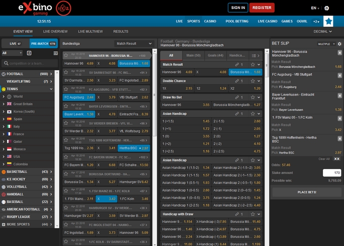Click the Exbino gaming logo
The image size is (344, 246).
(x=45, y=8)
